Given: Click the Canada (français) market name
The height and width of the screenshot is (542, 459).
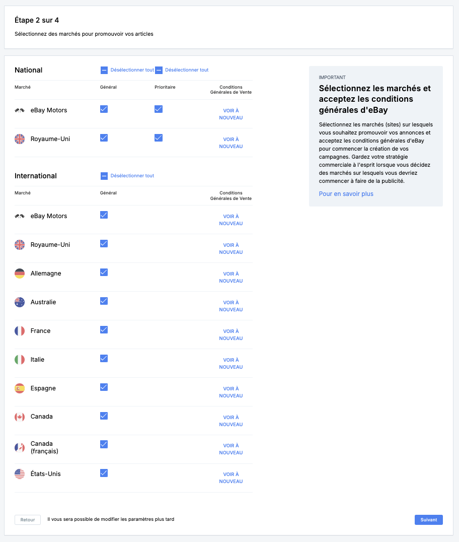Looking at the screenshot, I should coord(44,447).
